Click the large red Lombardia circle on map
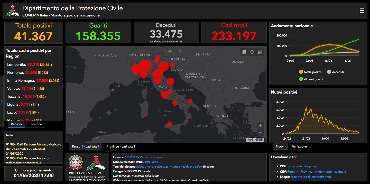 pyautogui.click(x=145, y=66)
